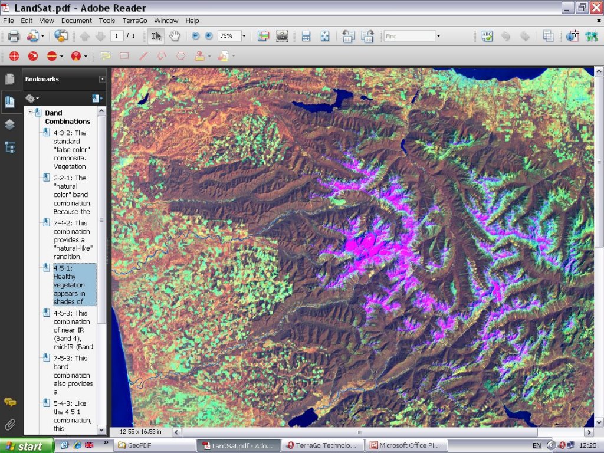Open the TerraGo menu
Screen dimensions: 604x453
[x=134, y=21]
